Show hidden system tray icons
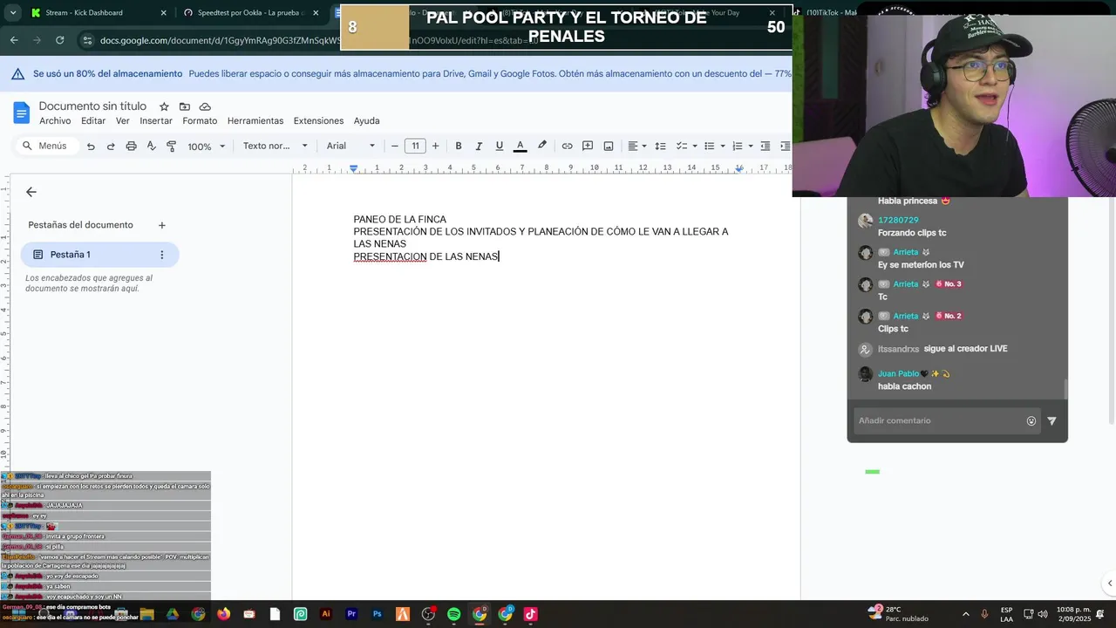Screen dimensions: 1116x628 coord(965,614)
